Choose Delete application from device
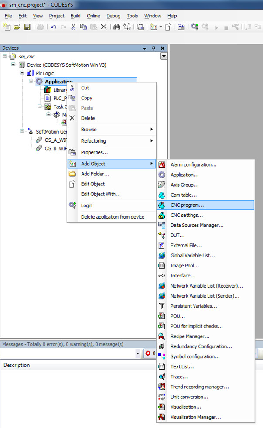The width and height of the screenshot is (263, 428). pyautogui.click(x=111, y=217)
